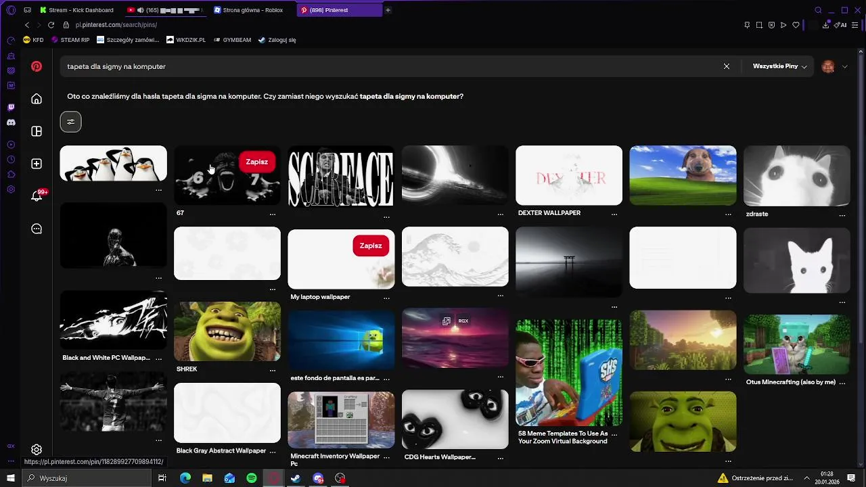This screenshot has height=487, width=866.
Task: Open Pinterest messages chat bubble icon
Action: point(37,229)
